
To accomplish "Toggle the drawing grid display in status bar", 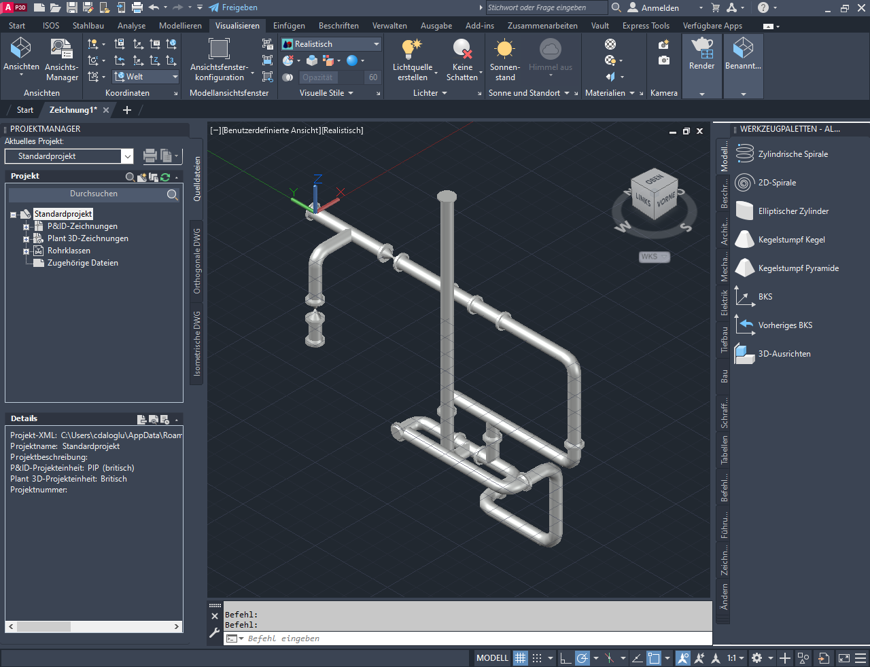I will tap(521, 658).
